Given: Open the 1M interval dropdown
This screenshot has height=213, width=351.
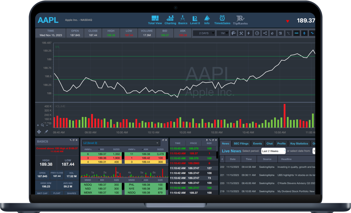Looking at the screenshot, I should click(x=222, y=33).
